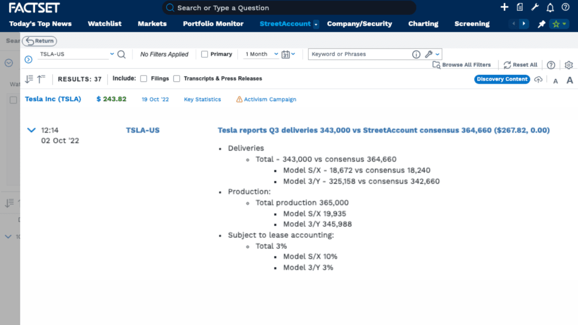578x325 pixels.
Task: Collapse the 12:14 news item chevron
Action: (31, 130)
